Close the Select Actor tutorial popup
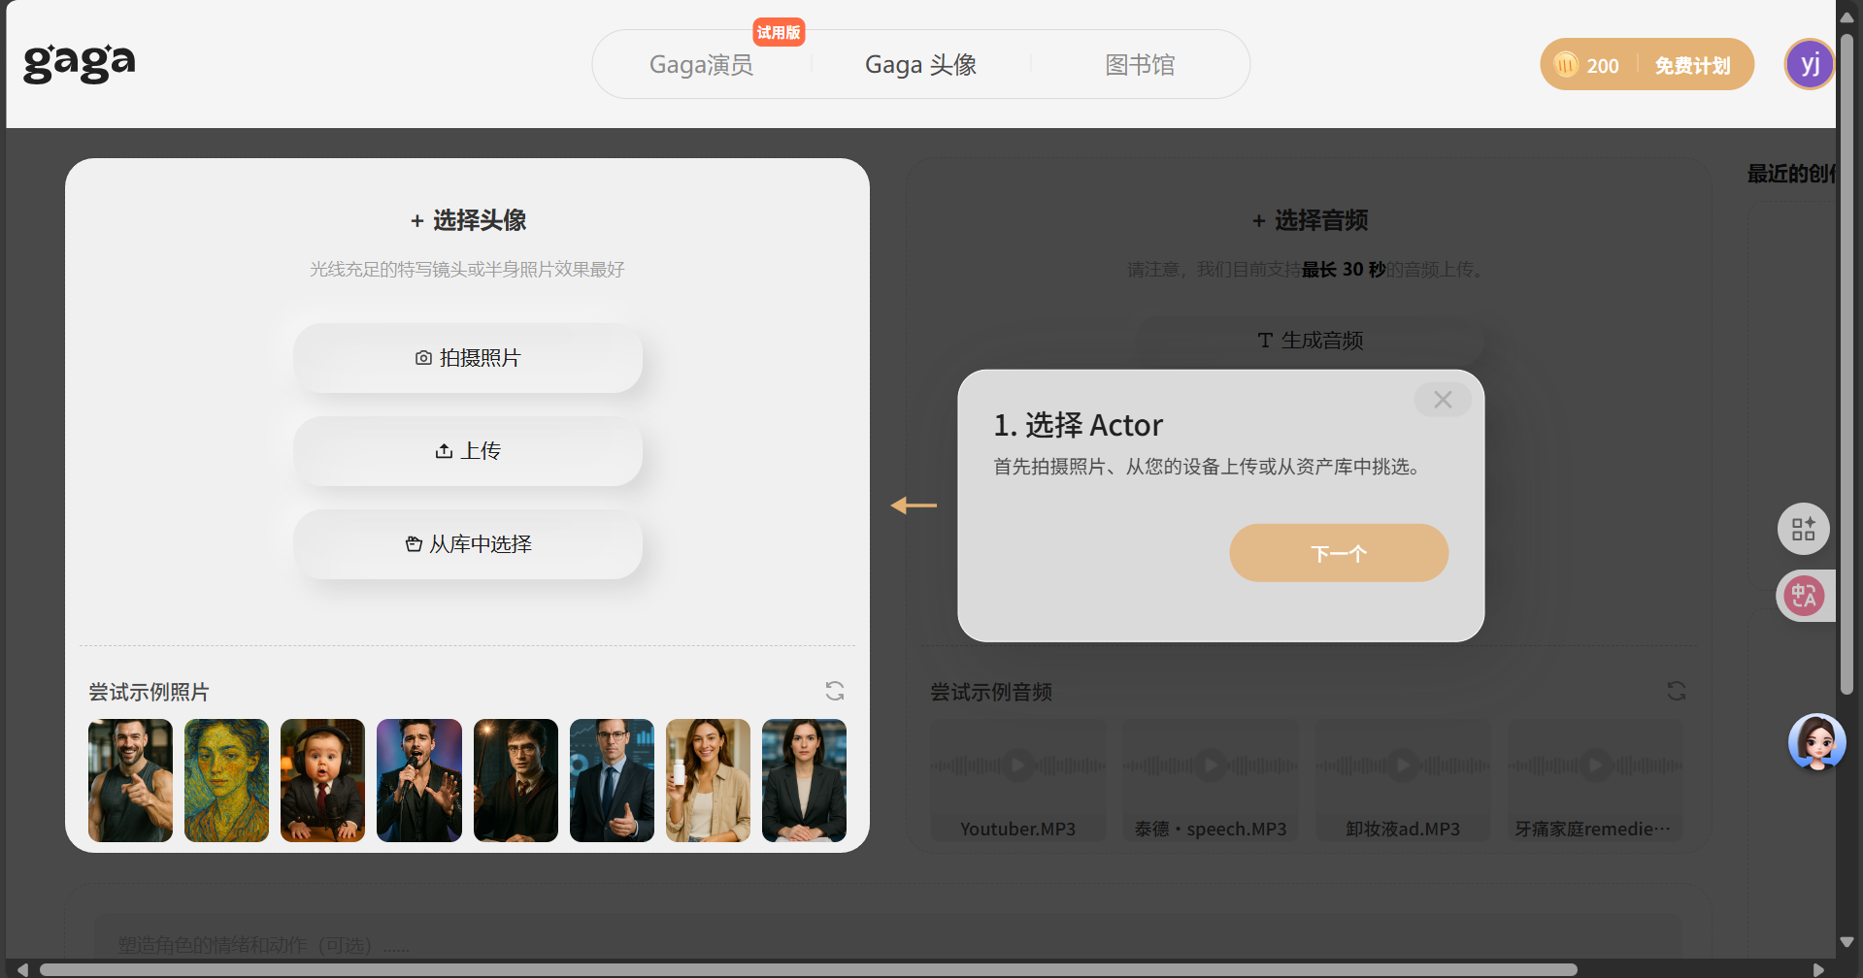This screenshot has height=978, width=1863. point(1443,400)
